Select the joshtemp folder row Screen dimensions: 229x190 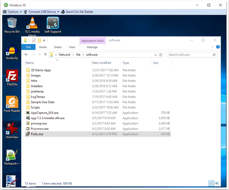98,91
